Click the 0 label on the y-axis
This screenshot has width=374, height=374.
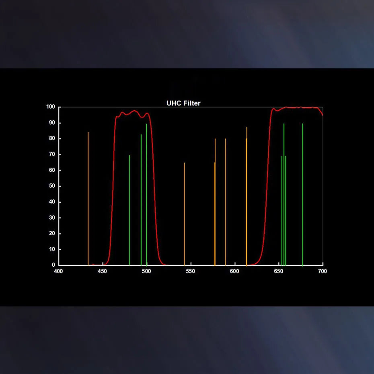click(x=53, y=265)
